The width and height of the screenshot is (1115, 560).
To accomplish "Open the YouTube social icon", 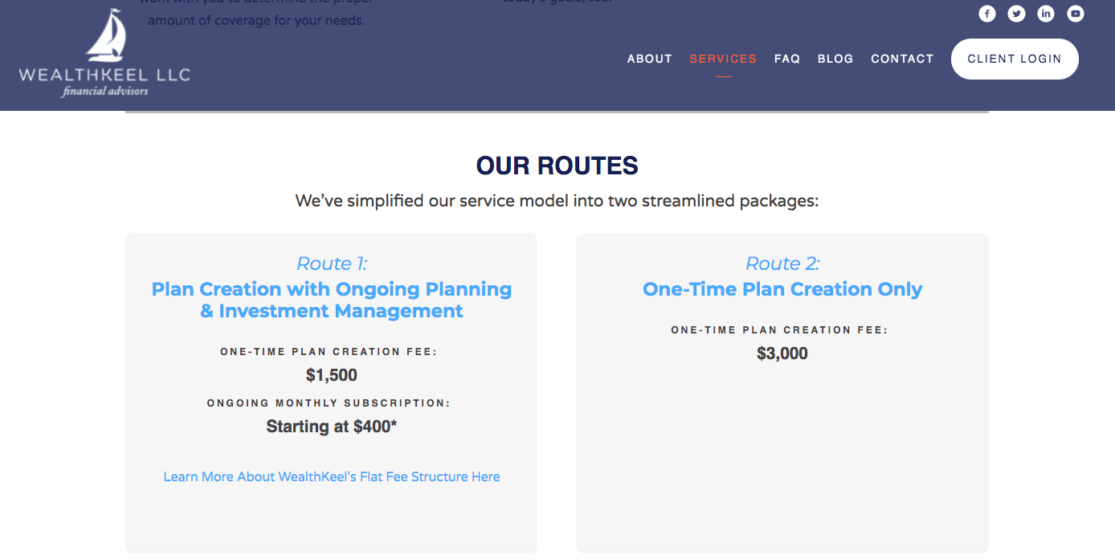I will coord(1075,14).
